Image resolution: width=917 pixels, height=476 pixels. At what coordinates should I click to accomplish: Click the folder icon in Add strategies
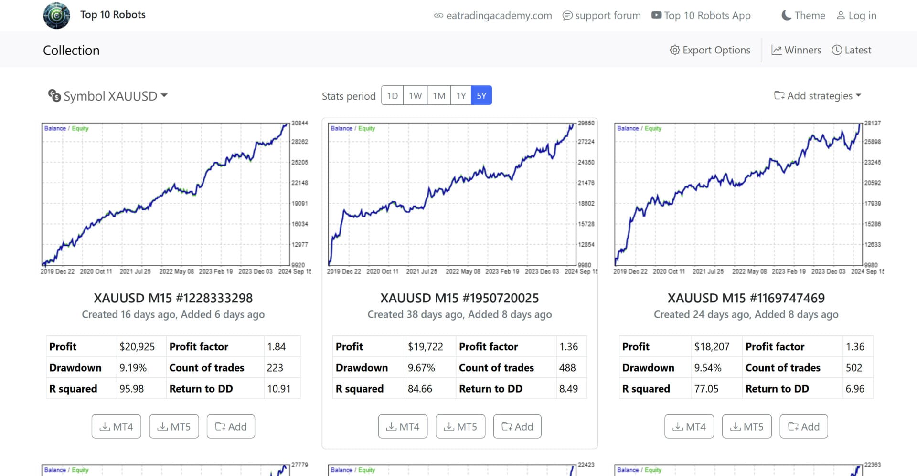click(x=779, y=95)
